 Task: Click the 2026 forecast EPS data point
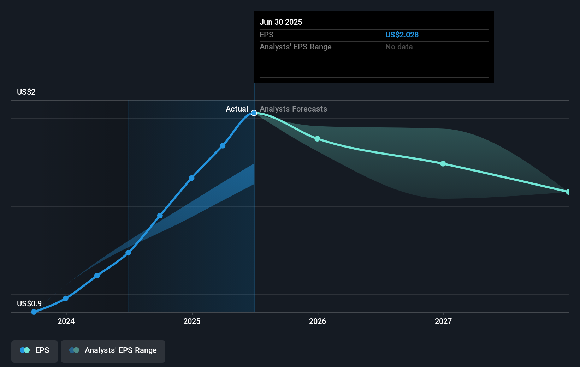[x=317, y=139]
